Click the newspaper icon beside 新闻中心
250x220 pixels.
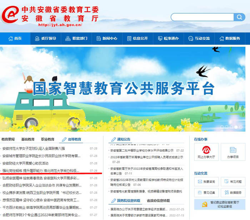coord(99,39)
